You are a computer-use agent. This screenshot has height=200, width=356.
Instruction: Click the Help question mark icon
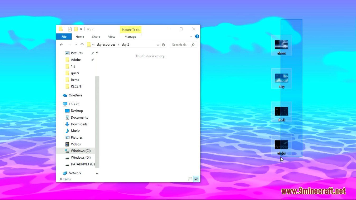197,37
